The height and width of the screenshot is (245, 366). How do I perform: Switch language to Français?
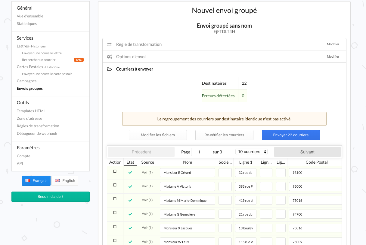point(36,181)
